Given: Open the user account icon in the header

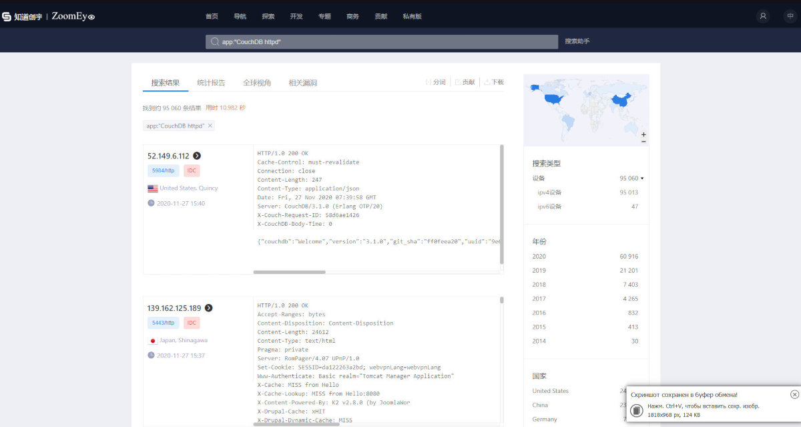Looking at the screenshot, I should point(763,16).
